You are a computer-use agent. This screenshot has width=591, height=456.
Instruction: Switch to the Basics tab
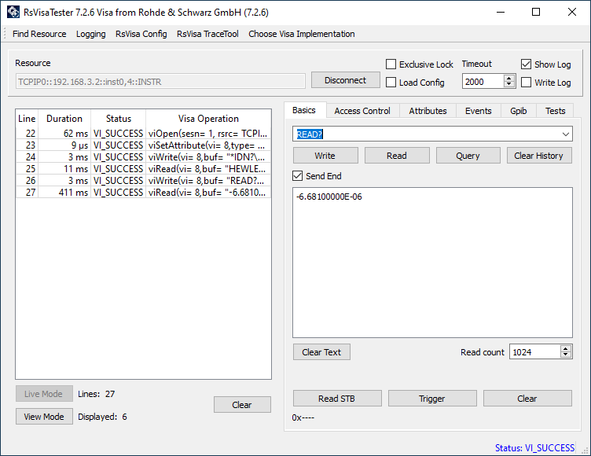point(304,110)
